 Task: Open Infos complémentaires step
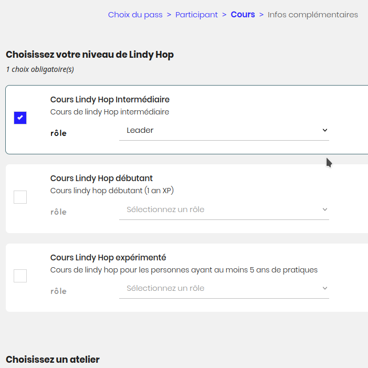pos(312,15)
